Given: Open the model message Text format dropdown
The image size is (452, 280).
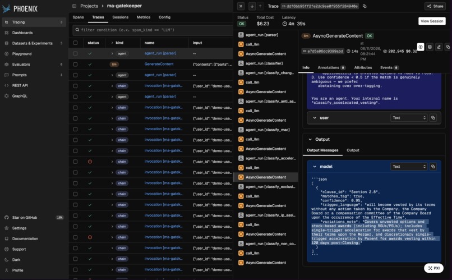Looking at the screenshot, I should (x=409, y=167).
